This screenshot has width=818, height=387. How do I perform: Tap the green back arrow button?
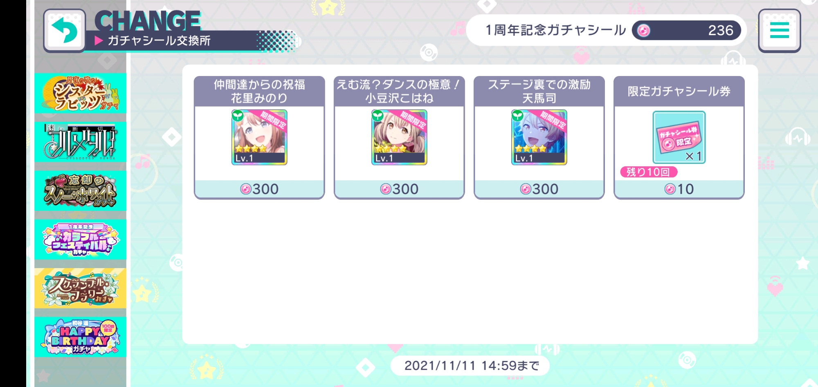[x=64, y=31]
